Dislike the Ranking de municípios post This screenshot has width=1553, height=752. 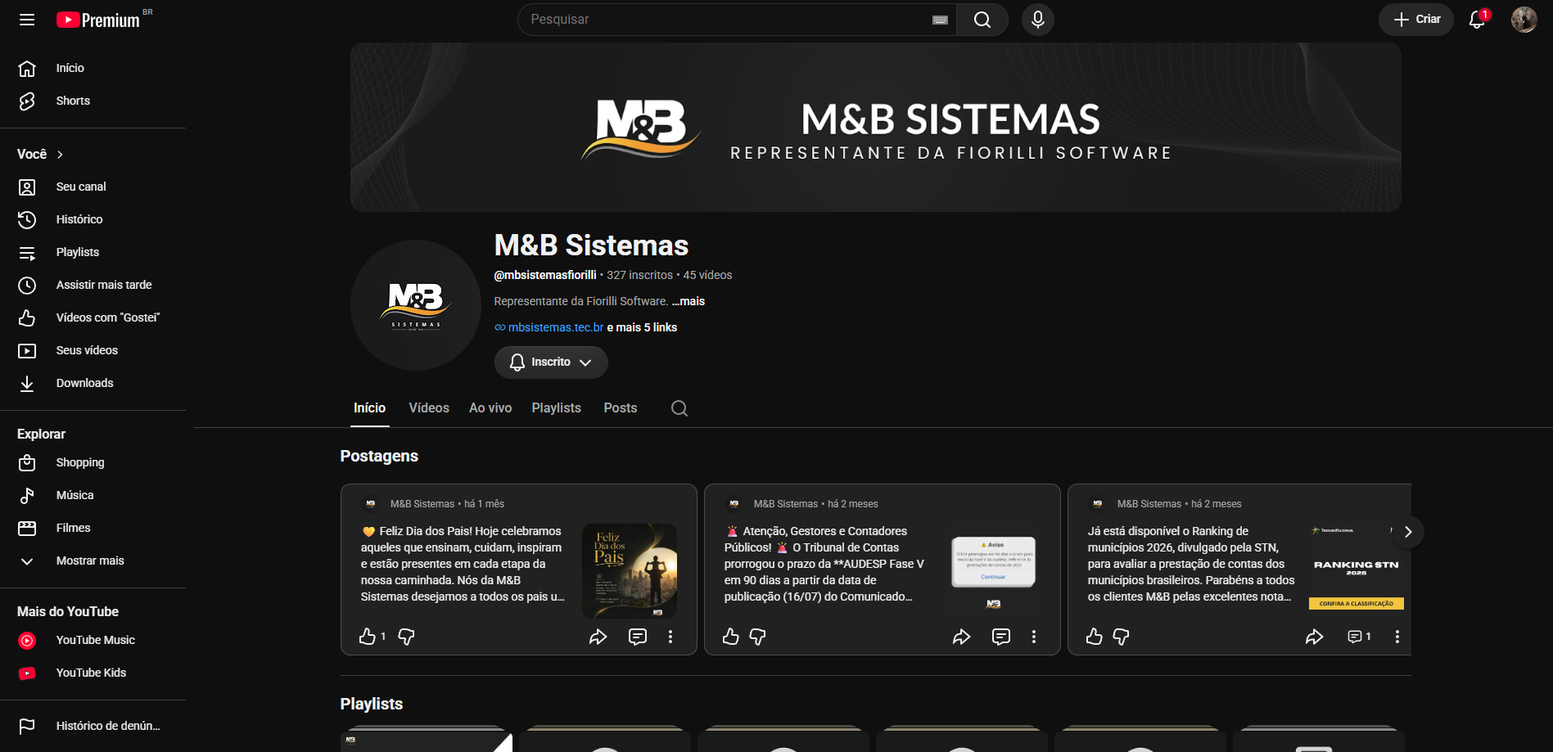coord(1122,637)
